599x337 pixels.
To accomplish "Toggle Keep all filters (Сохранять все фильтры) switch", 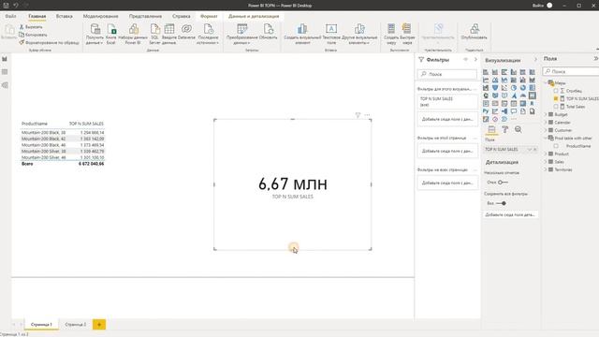I will pos(502,203).
